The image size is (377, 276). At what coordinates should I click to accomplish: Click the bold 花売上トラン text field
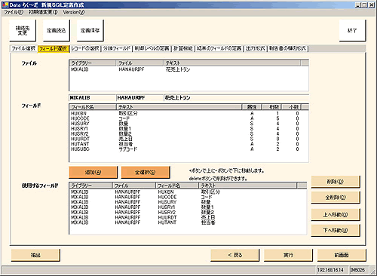(236, 97)
